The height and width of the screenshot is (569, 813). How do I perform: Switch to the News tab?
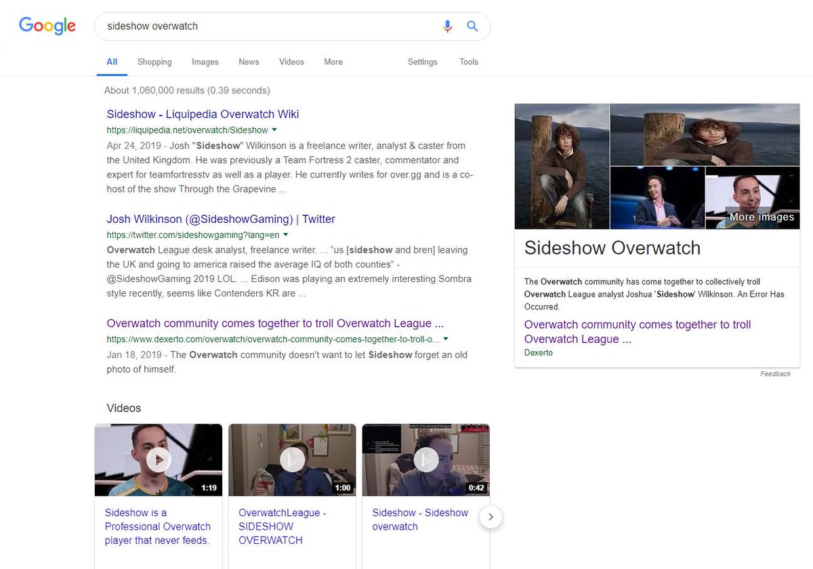click(249, 62)
